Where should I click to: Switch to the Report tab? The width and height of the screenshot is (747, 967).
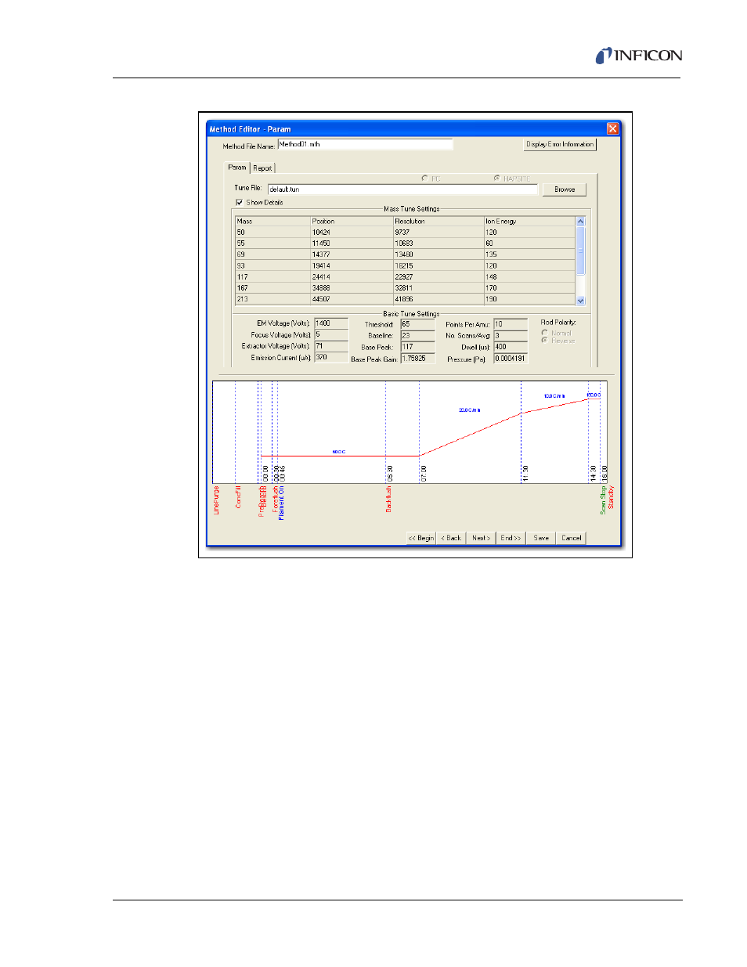pyautogui.click(x=262, y=168)
